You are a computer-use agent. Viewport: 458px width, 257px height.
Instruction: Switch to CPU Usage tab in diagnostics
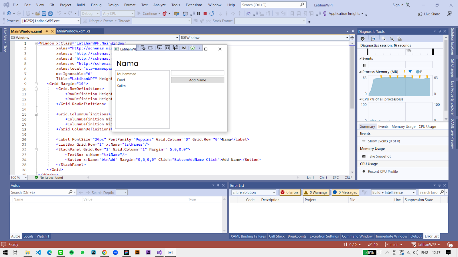tap(427, 127)
